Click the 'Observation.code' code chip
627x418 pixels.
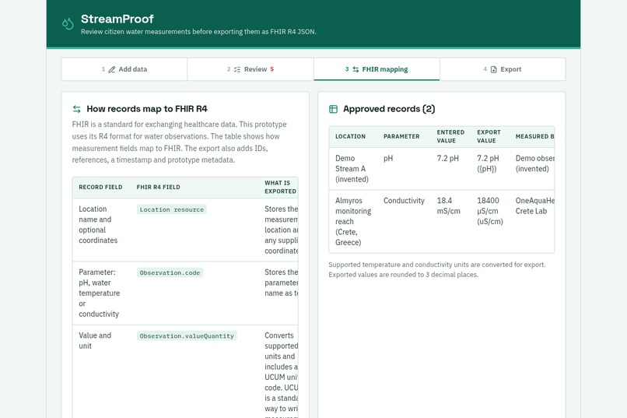coord(170,272)
